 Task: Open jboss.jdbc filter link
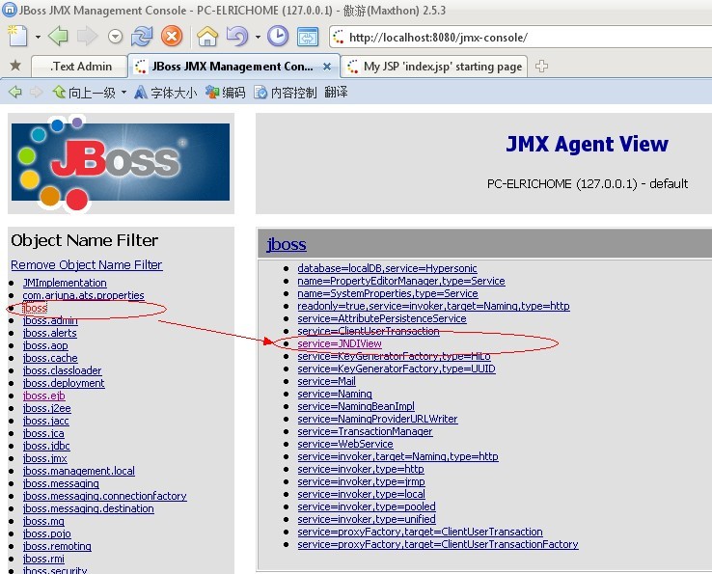(x=46, y=446)
